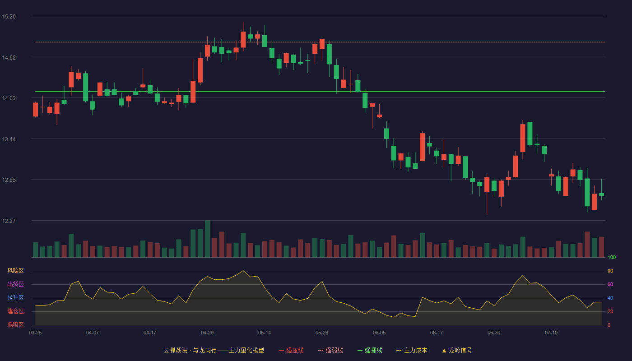Click the 05-14 date label

[x=265, y=333]
